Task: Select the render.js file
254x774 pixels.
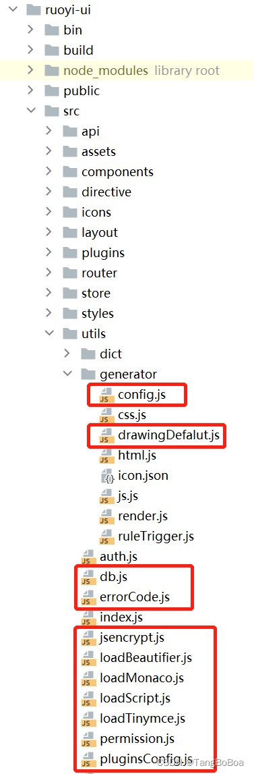Action: tap(133, 517)
